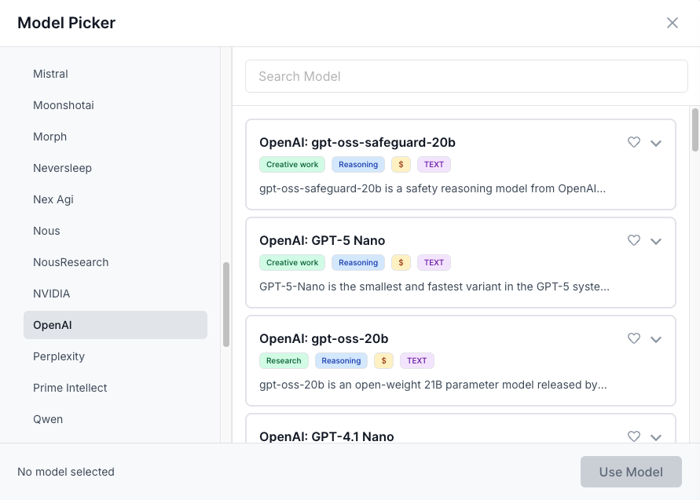Open the OpenAI: GPT-5 Nano model title
The height and width of the screenshot is (500, 700).
click(322, 240)
